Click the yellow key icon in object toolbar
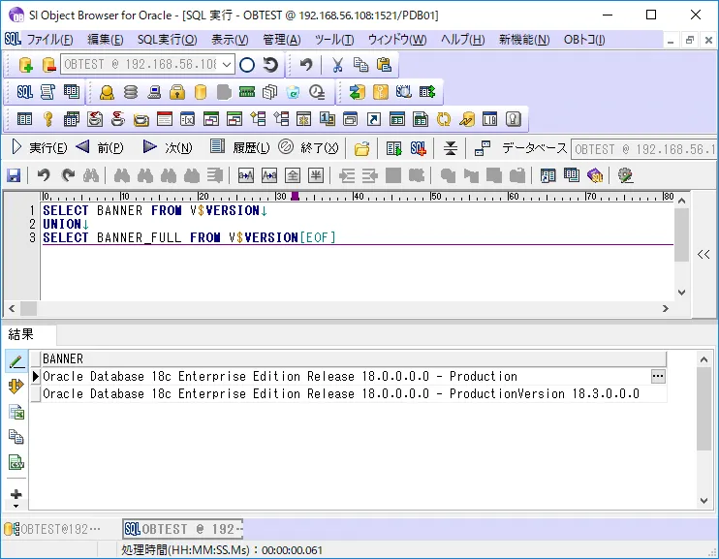719x559 pixels. tap(47, 119)
